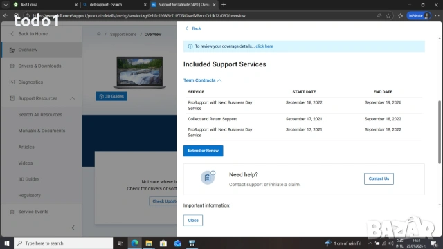Add page to favorites star icon

(388, 16)
